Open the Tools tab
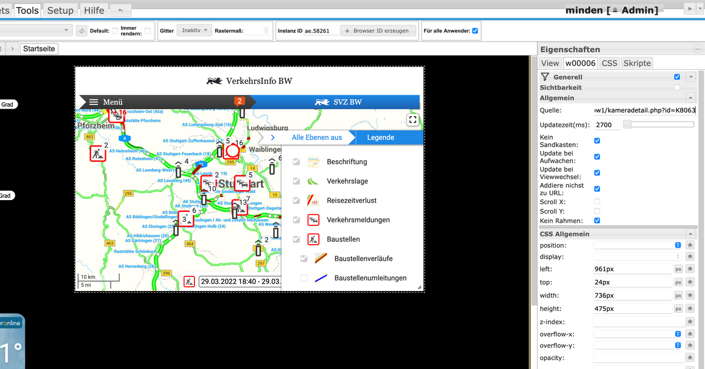705x369 pixels. (28, 10)
